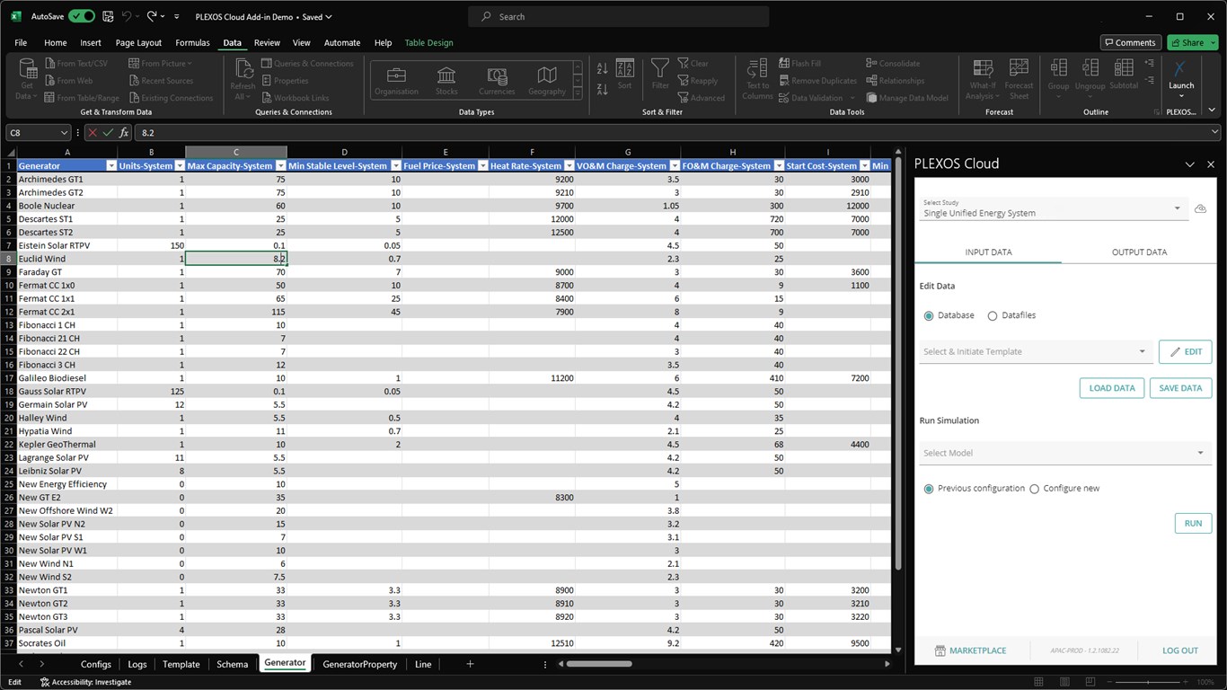Screen dimensions: 1227x690
Task: Open the Select Model dropdown
Action: pos(1064,453)
